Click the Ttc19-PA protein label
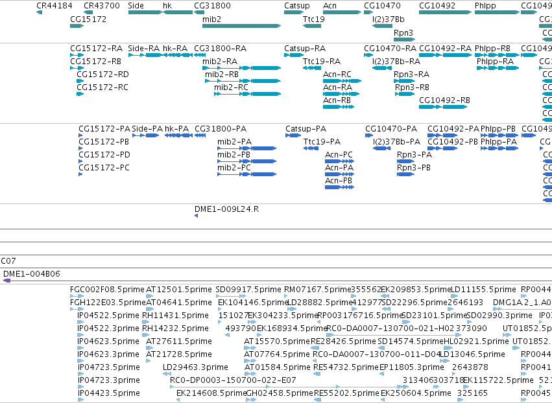The width and height of the screenshot is (552, 403). [x=322, y=142]
